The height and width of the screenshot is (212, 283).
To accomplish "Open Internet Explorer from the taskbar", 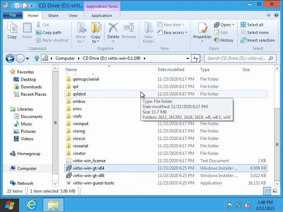I will (x=31, y=205).
